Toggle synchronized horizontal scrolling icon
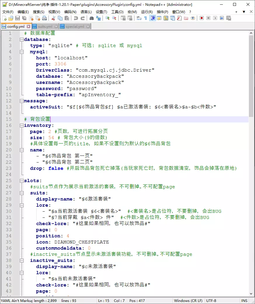The image size is (255, 304). coord(130,18)
